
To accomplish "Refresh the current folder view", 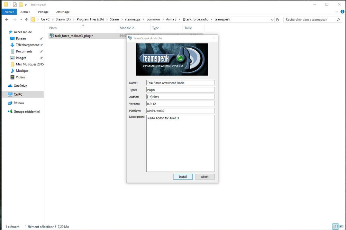I will click(277, 20).
